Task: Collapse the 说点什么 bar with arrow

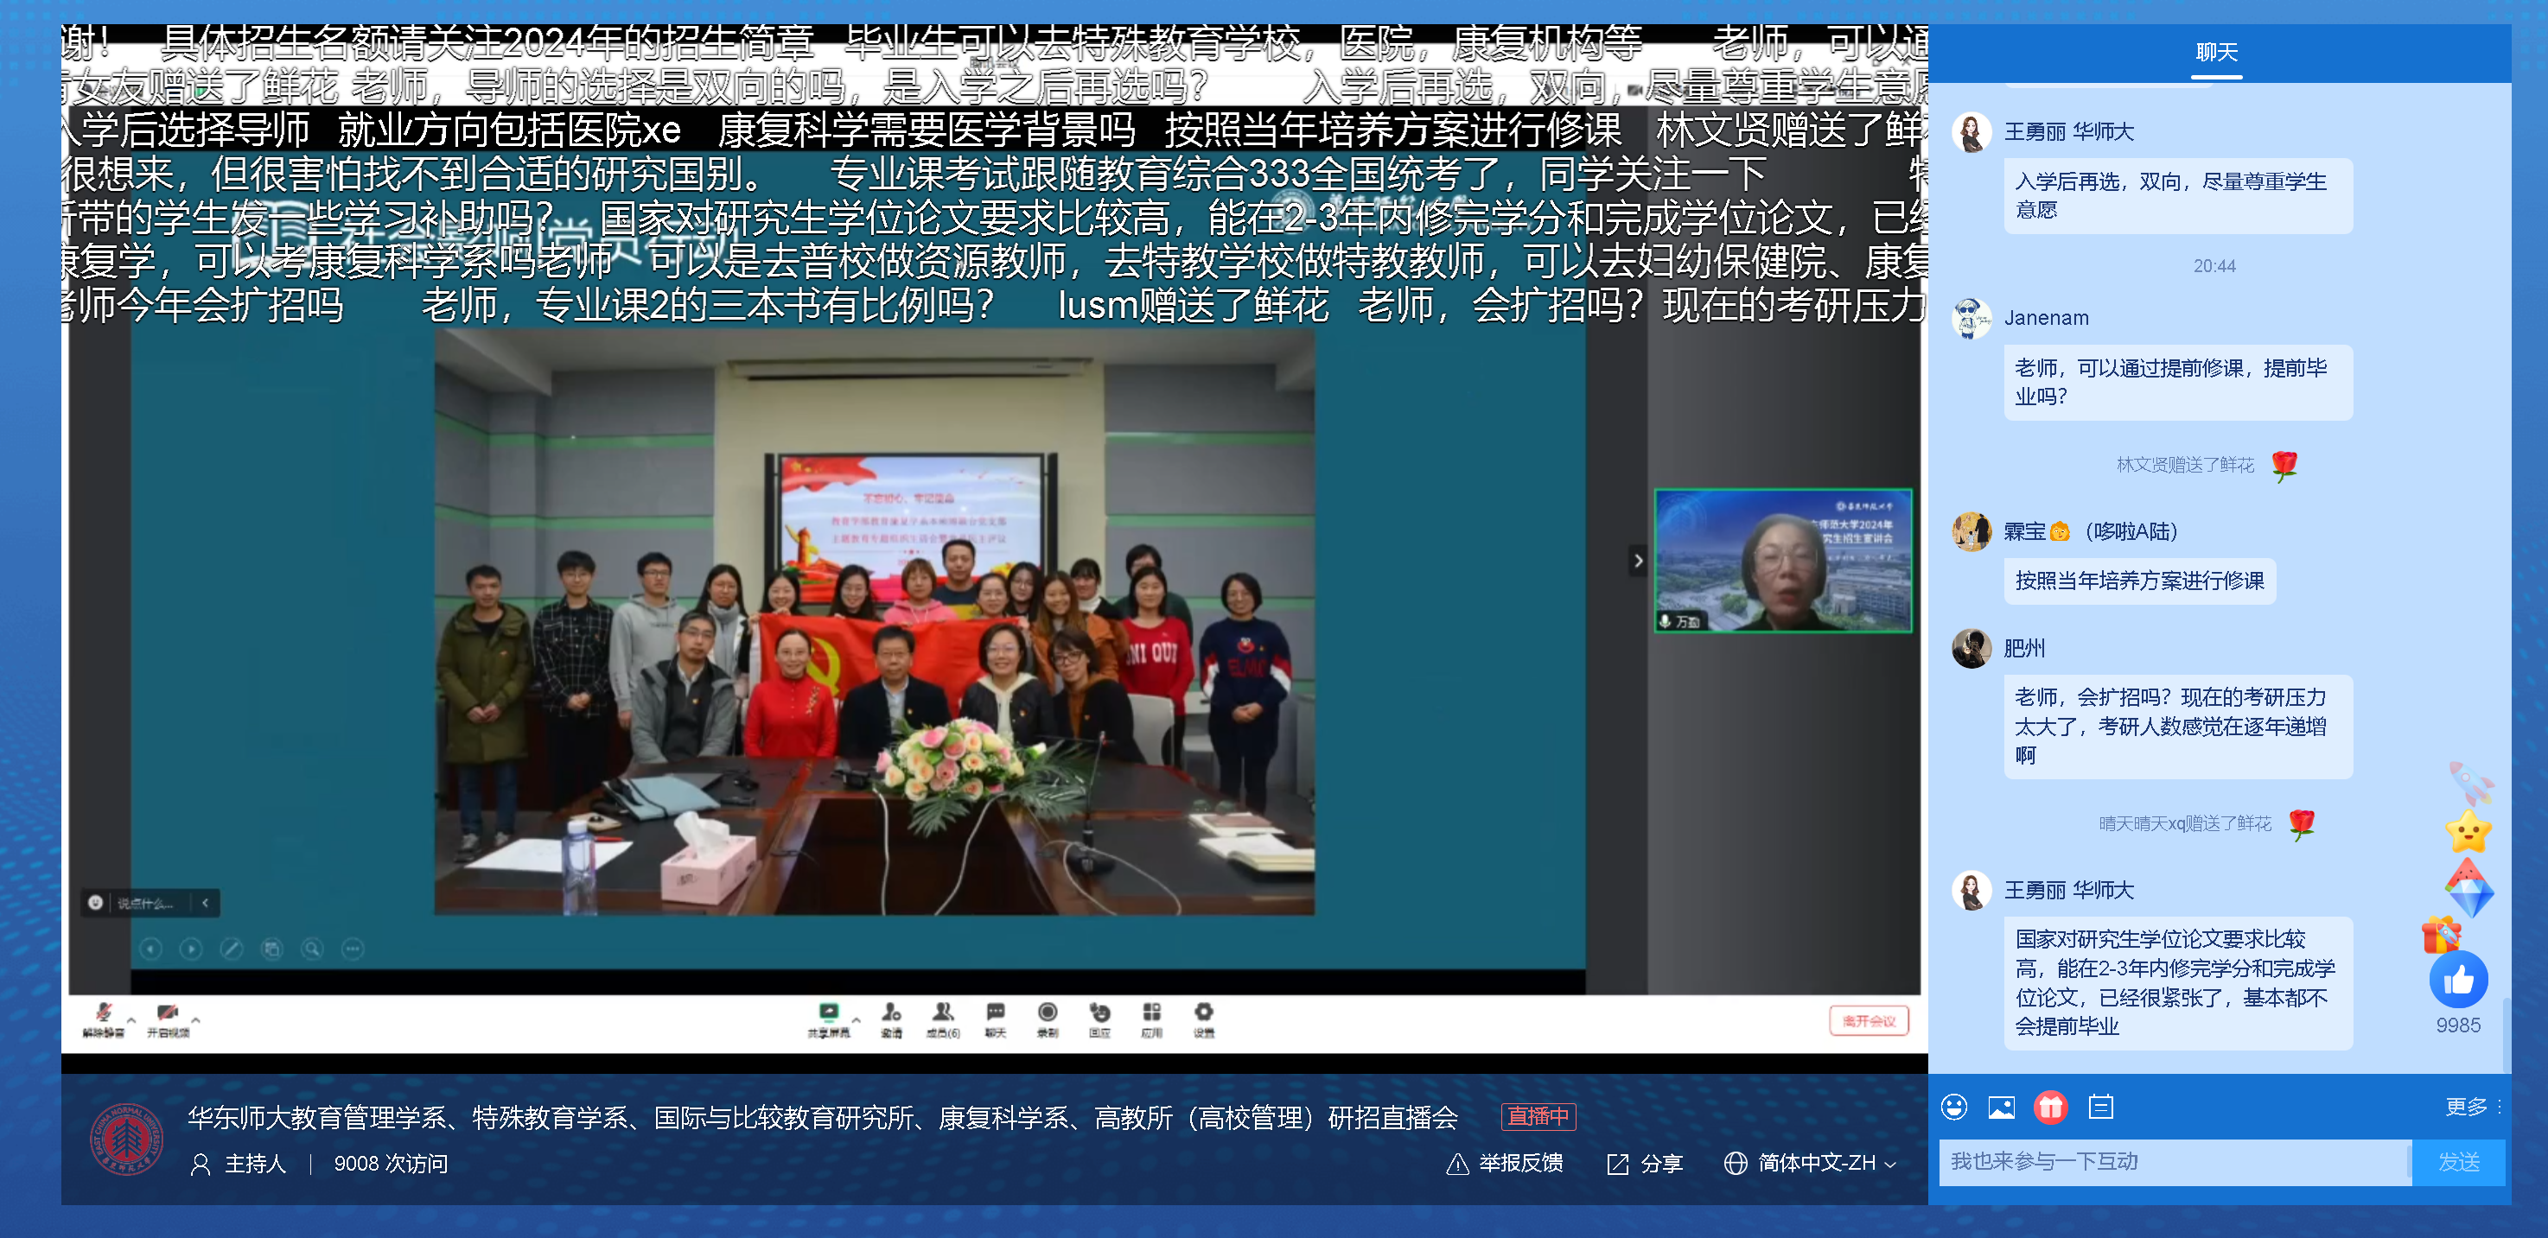Action: coord(206,903)
